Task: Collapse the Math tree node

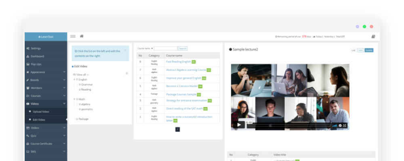Action: tap(74, 99)
